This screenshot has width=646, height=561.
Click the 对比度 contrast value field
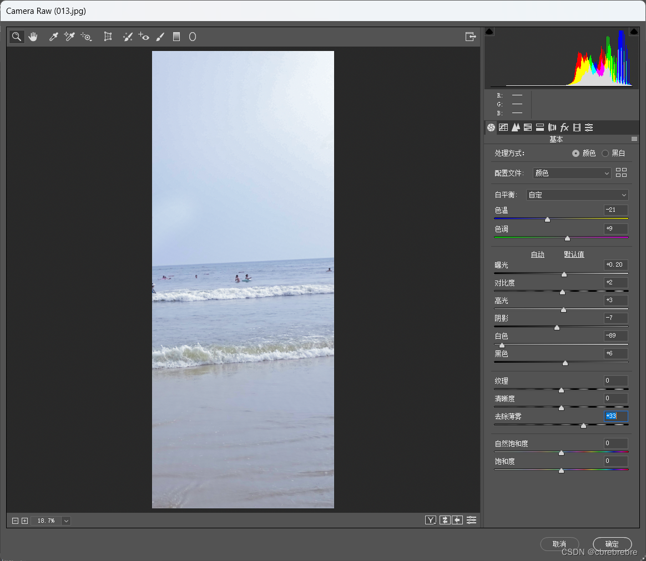(615, 282)
